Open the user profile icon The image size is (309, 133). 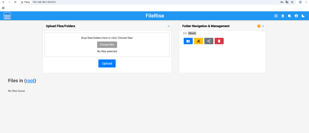point(296,16)
